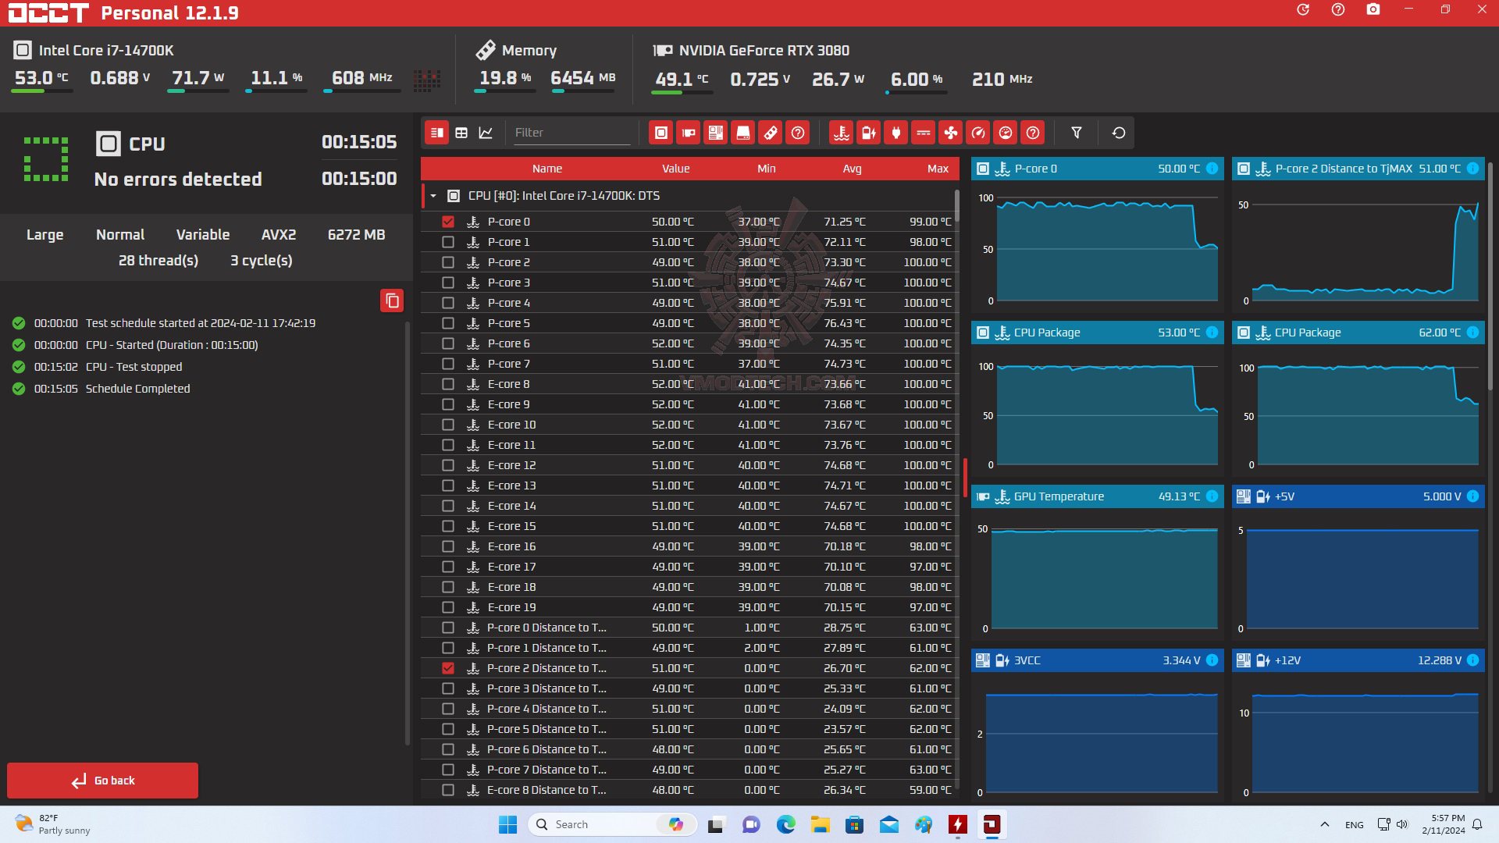Toggle the GPU sensor filter icon
The width and height of the screenshot is (1499, 843).
[688, 133]
